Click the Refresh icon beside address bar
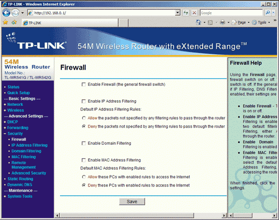 click(186, 13)
